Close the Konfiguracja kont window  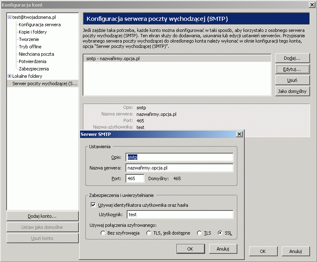(312, 5)
